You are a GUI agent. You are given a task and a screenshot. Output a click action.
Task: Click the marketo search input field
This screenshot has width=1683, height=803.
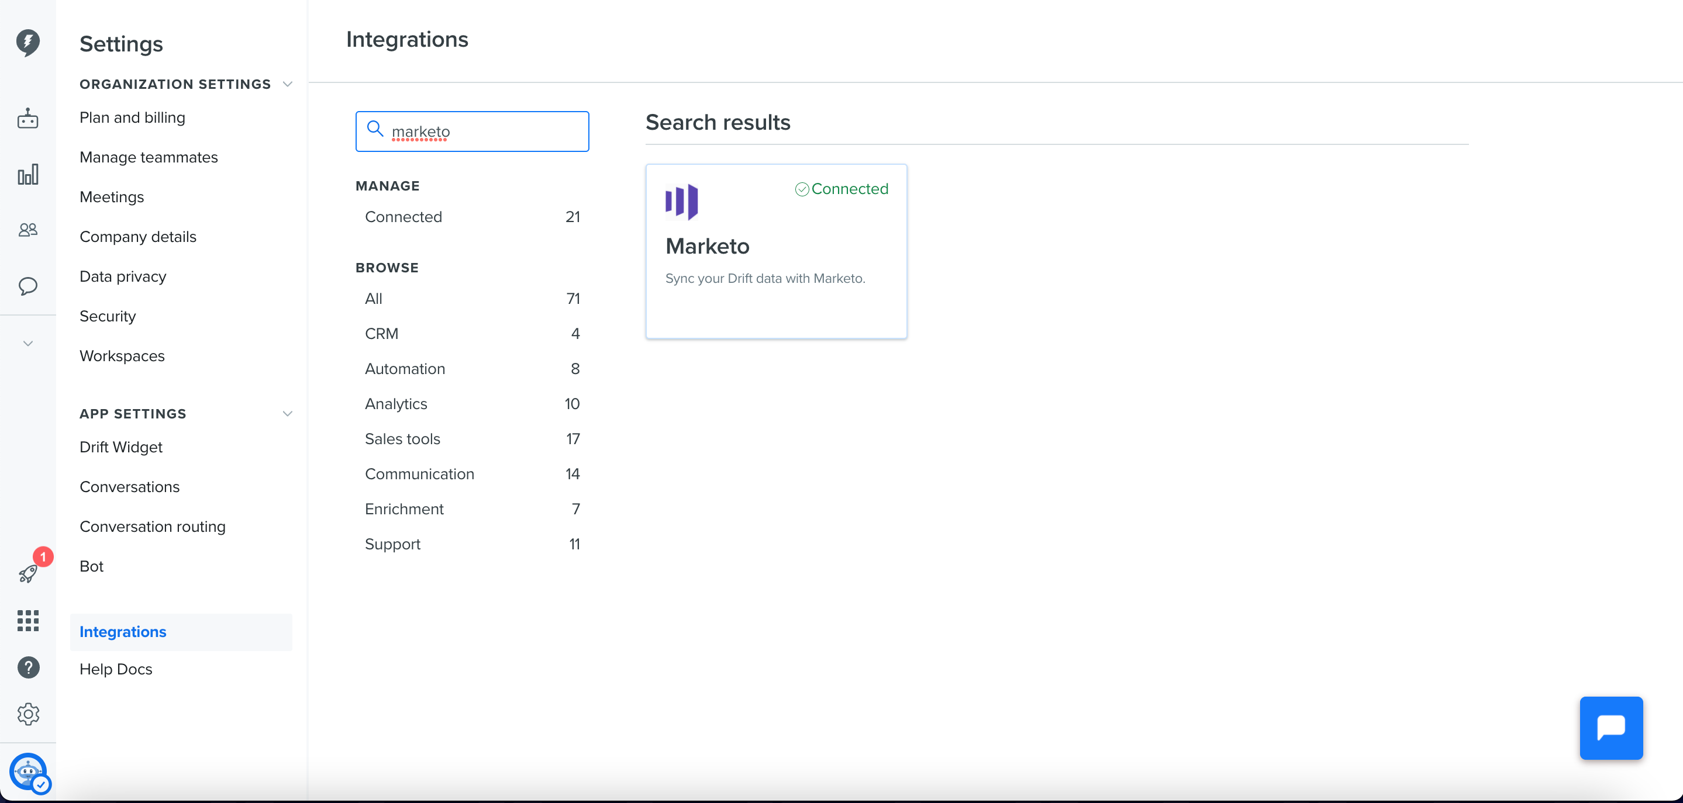tap(473, 131)
